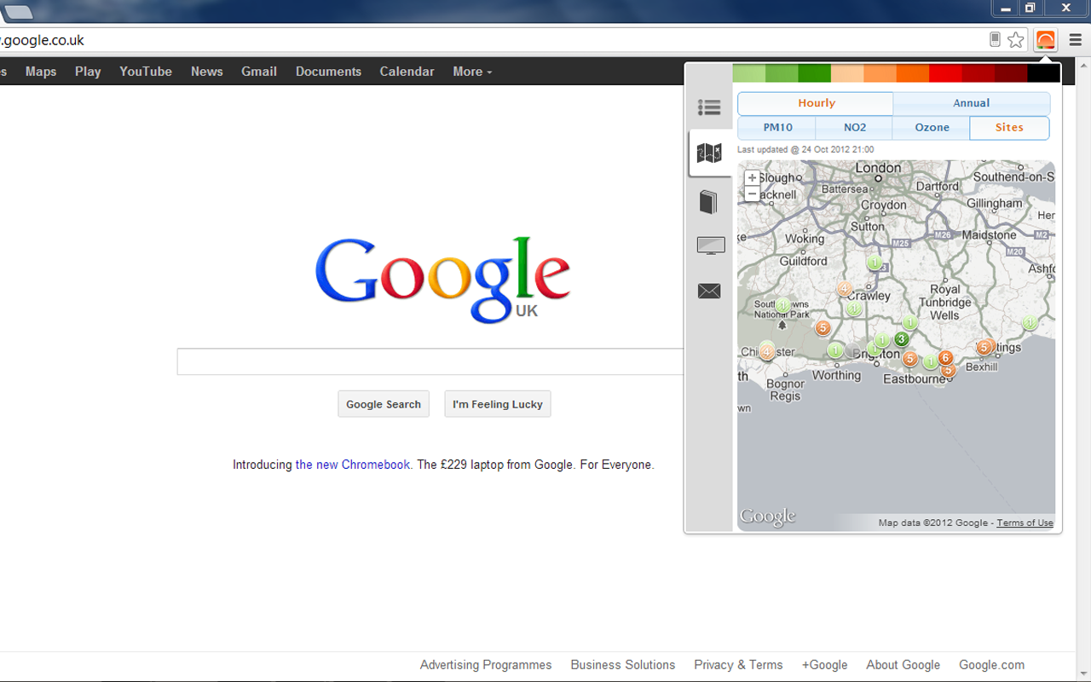Viewport: 1091px width, 682px height.
Task: Select the dark green site marker 3
Action: pos(902,339)
